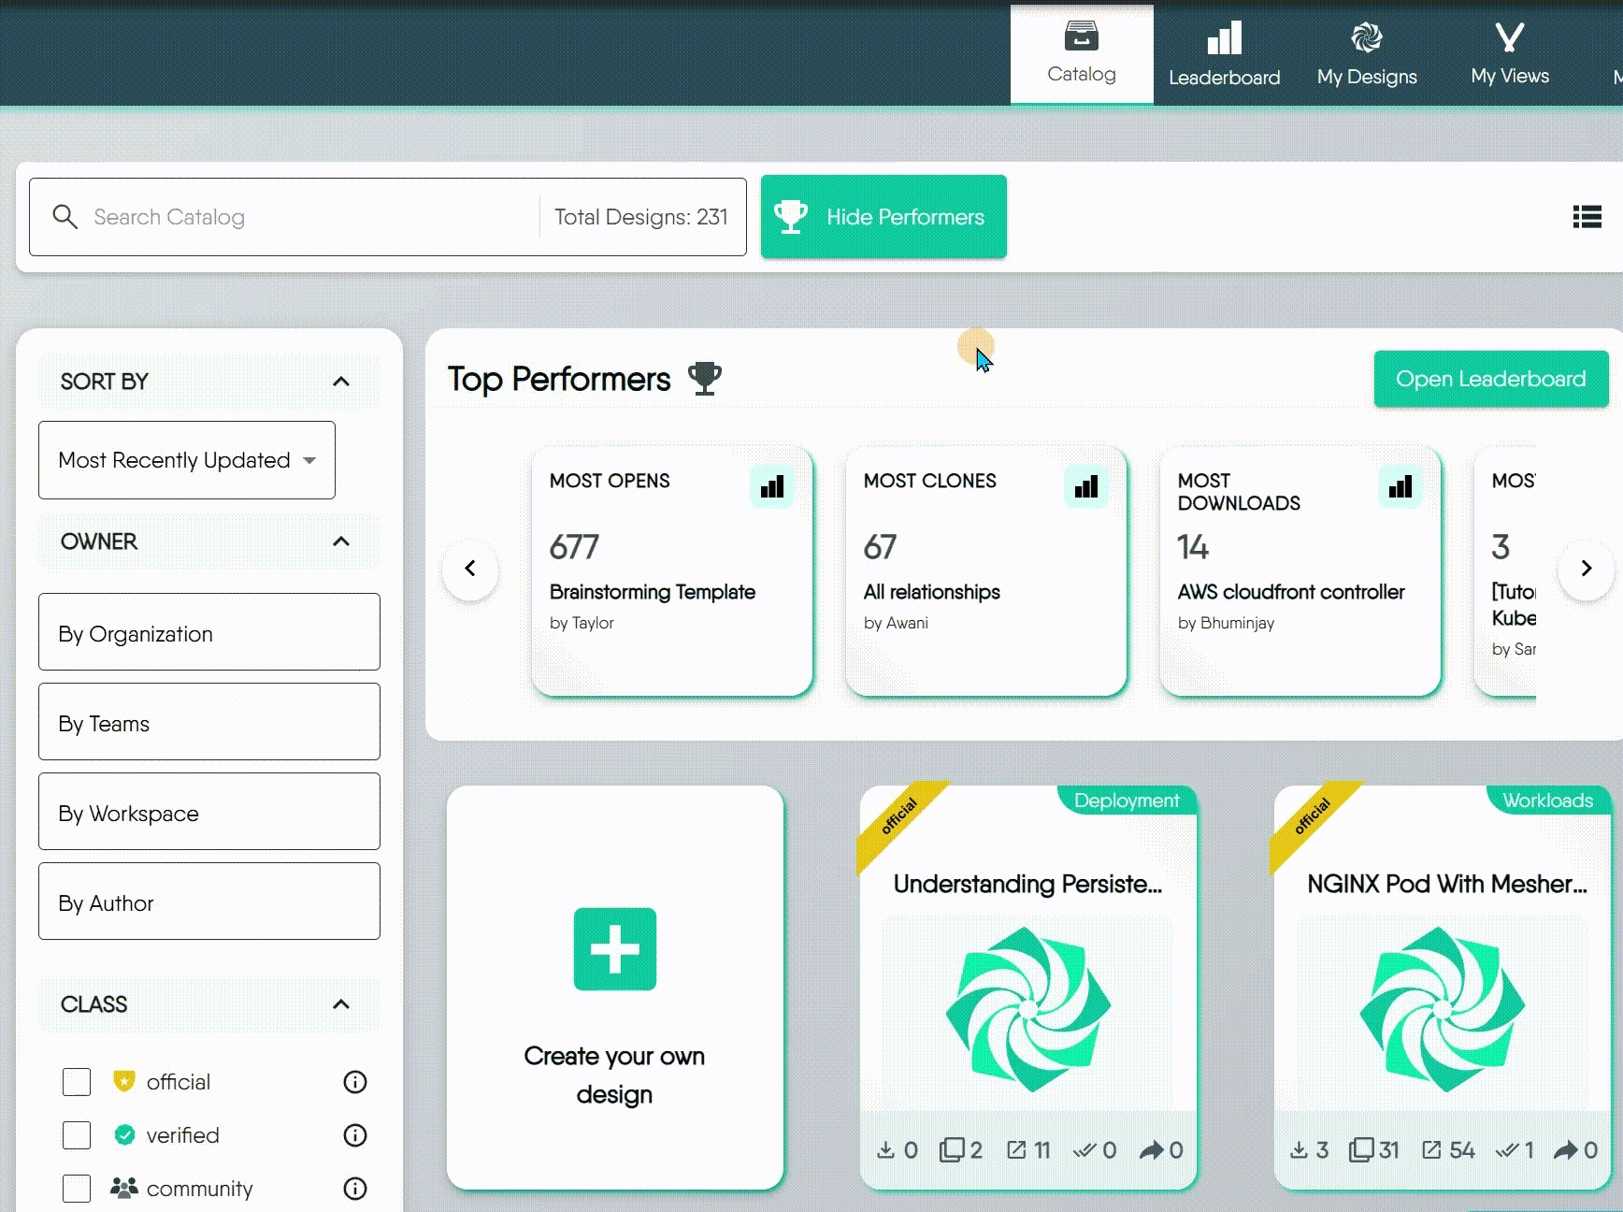Open the My Views tab

click(1508, 53)
